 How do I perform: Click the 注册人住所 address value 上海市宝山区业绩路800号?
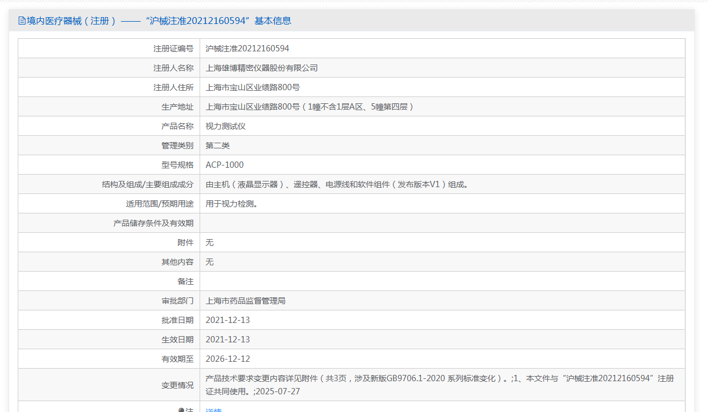[253, 87]
